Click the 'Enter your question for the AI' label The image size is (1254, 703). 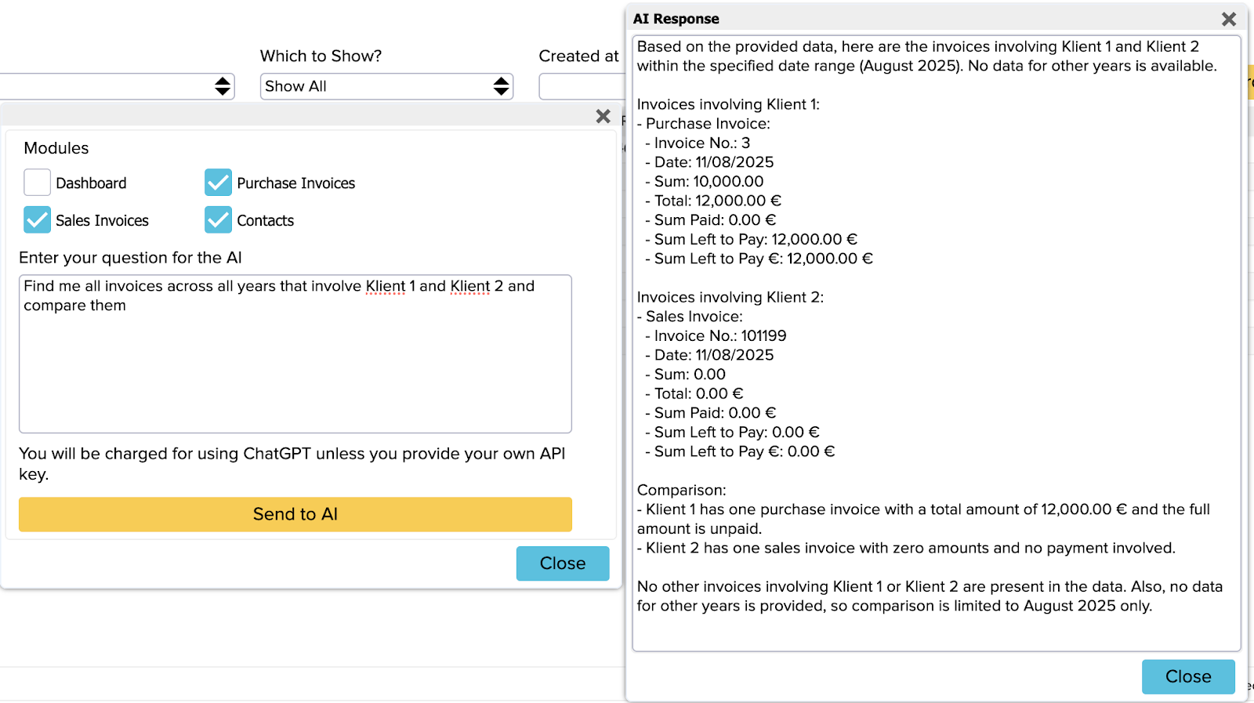pyautogui.click(x=130, y=258)
